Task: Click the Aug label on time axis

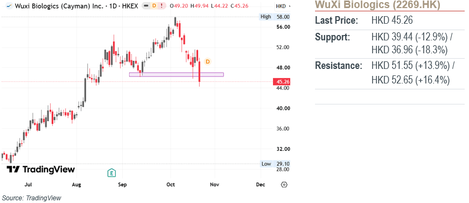Action: (x=77, y=185)
